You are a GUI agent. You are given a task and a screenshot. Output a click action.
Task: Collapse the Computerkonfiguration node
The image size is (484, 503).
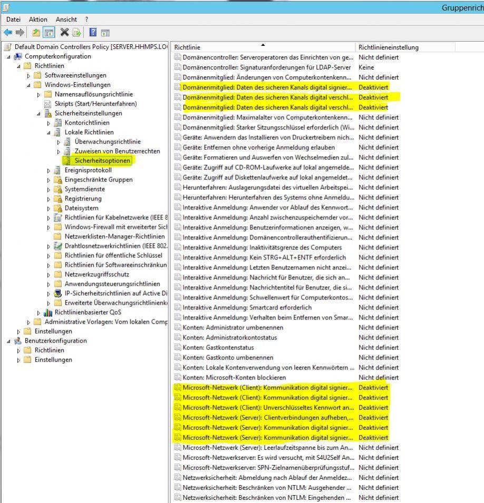[8, 57]
